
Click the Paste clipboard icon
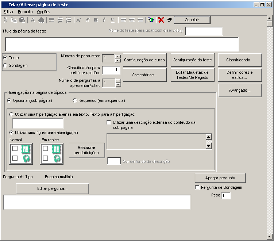point(22,20)
